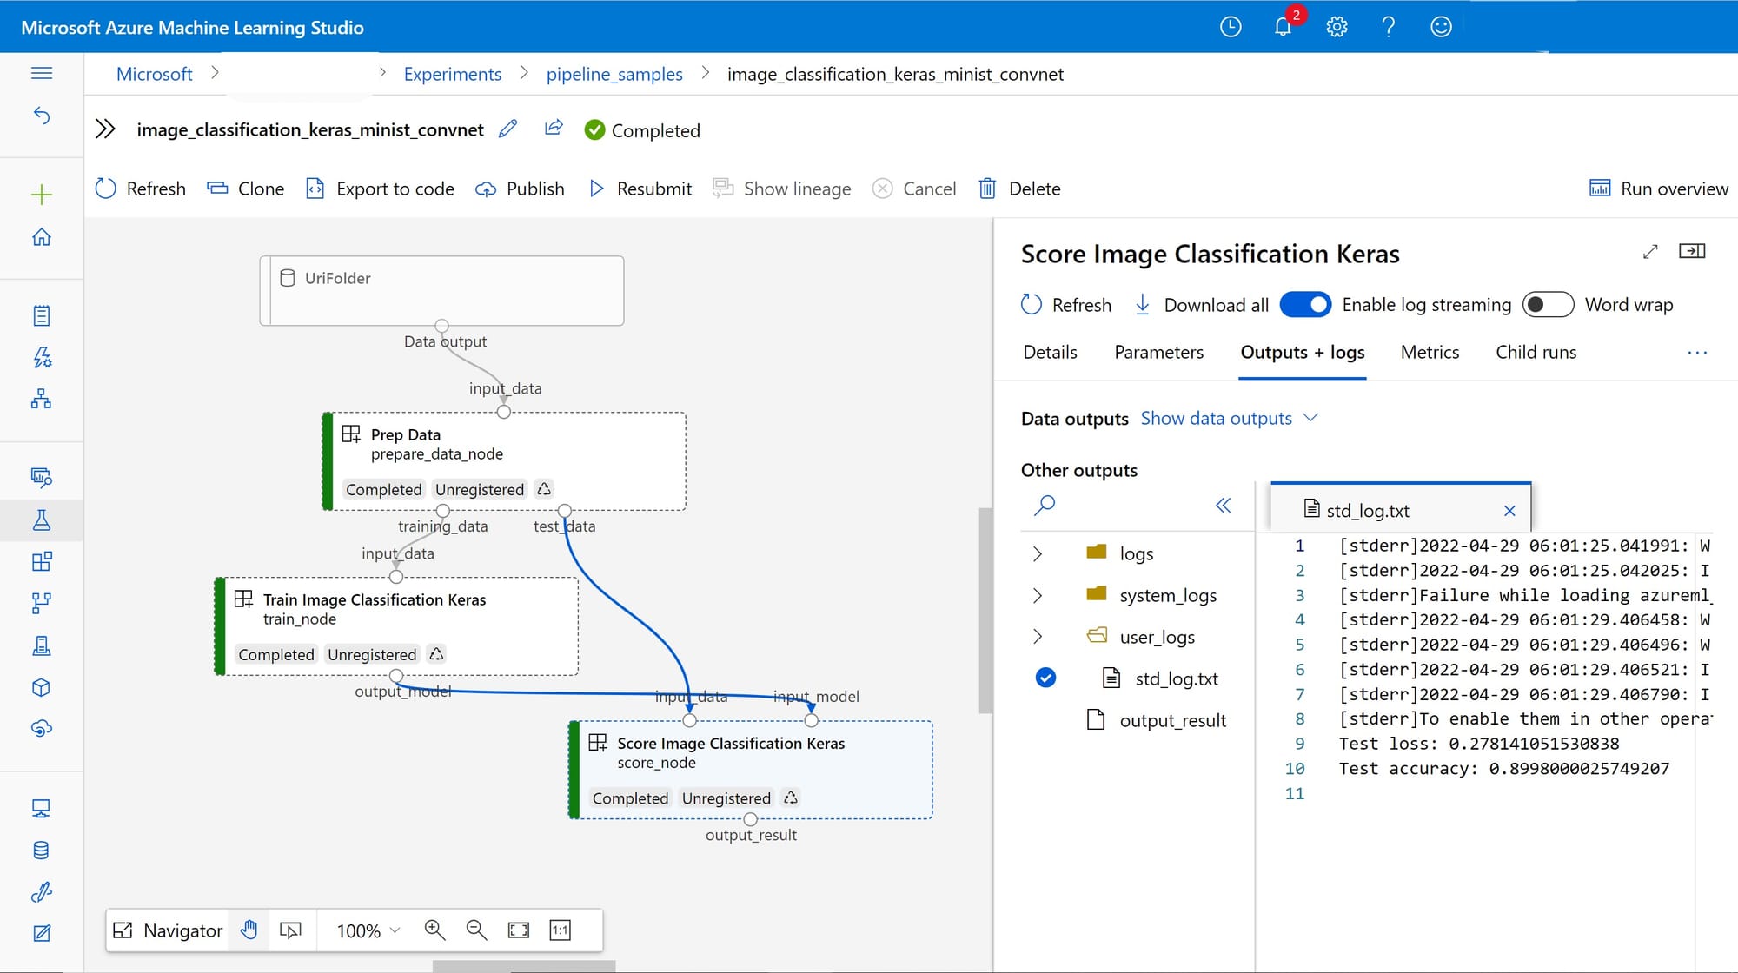Click the notifications bell in top bar
Image resolution: width=1738 pixels, height=973 pixels.
tap(1283, 27)
